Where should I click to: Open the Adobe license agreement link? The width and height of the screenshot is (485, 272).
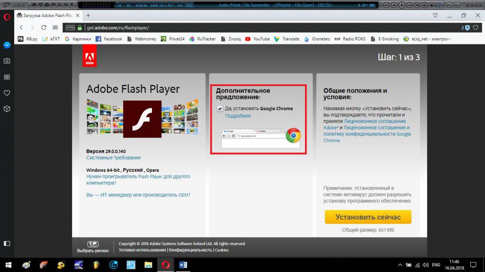tap(365, 124)
